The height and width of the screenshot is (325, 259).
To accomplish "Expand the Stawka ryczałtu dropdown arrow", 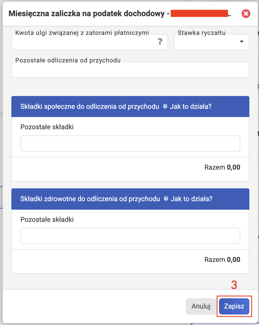I will tap(241, 42).
